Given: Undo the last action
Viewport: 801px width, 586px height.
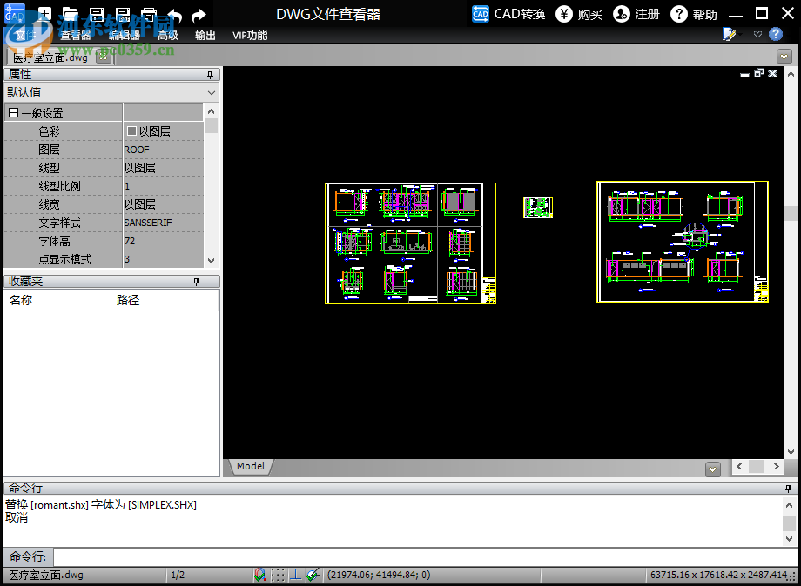Looking at the screenshot, I should click(175, 16).
